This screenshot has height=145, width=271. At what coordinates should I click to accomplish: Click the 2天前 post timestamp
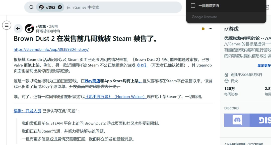53,26
